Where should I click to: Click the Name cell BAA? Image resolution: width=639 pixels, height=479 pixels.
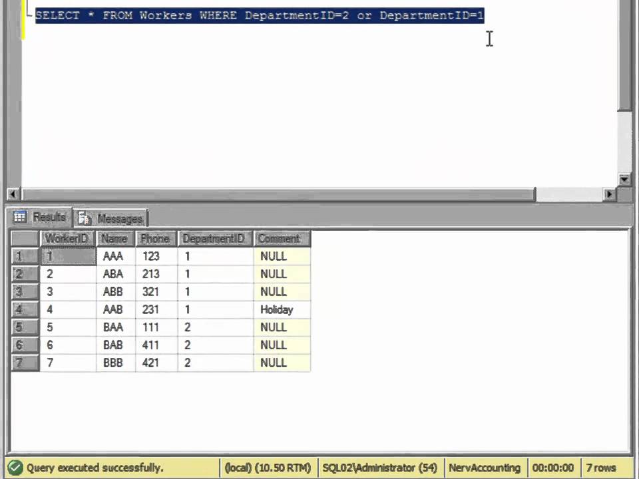[116, 327]
